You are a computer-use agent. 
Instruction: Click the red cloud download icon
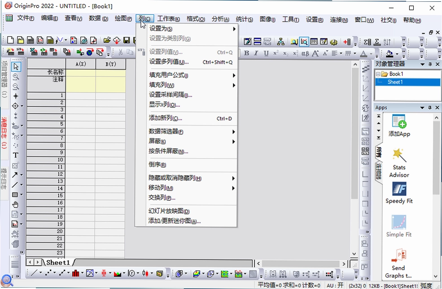coord(117,40)
